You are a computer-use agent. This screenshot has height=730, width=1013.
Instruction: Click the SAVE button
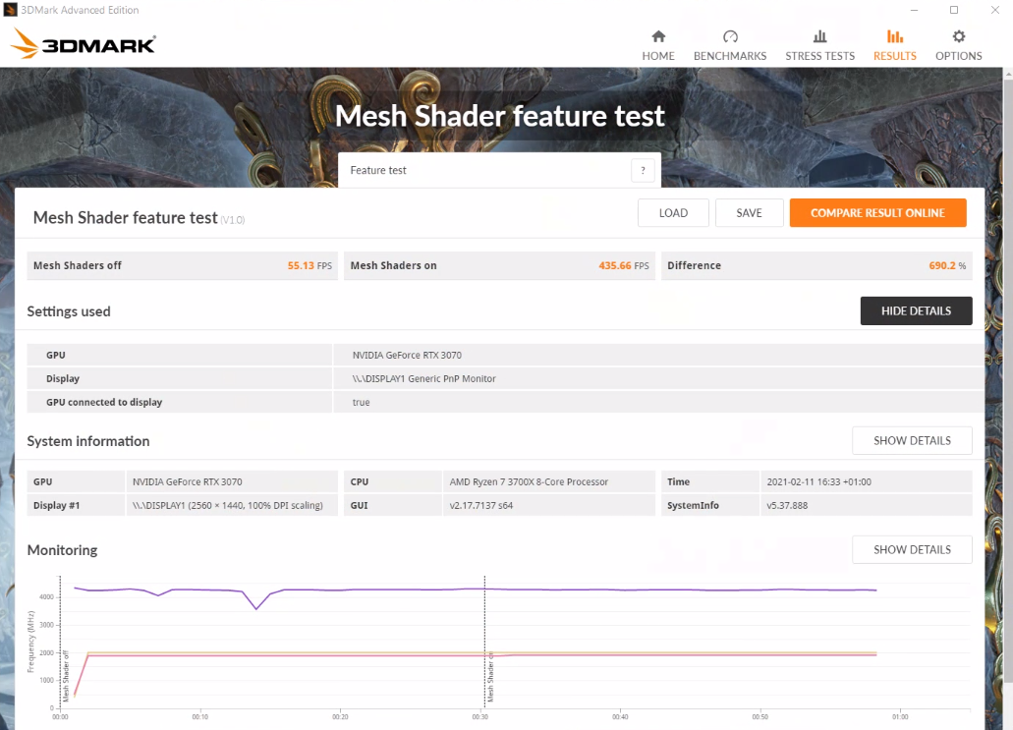point(750,213)
